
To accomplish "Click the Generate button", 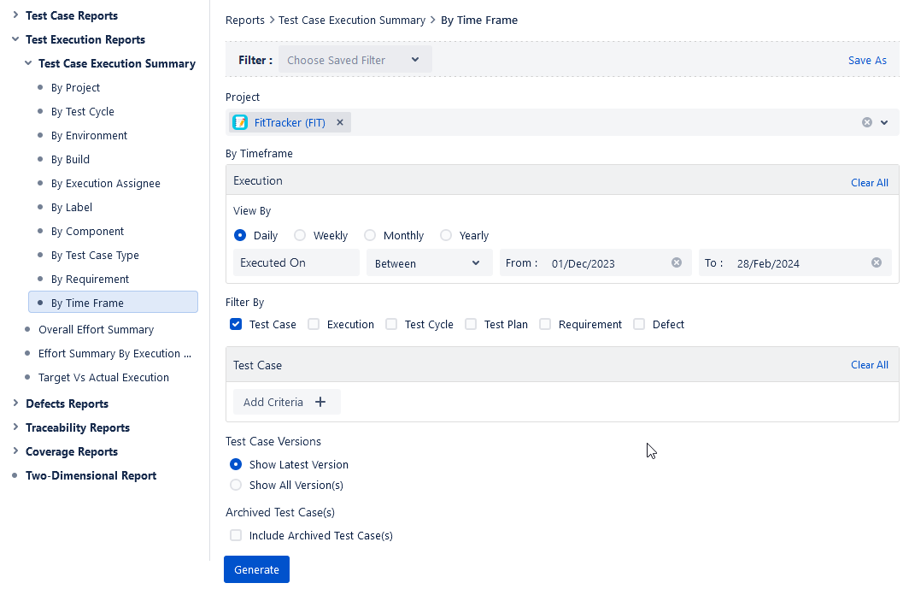I will point(256,568).
